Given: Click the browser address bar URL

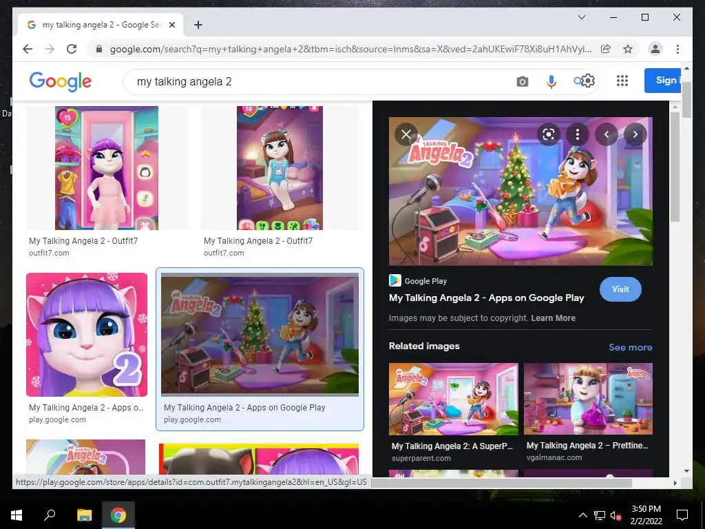Looking at the screenshot, I should pyautogui.click(x=350, y=49).
